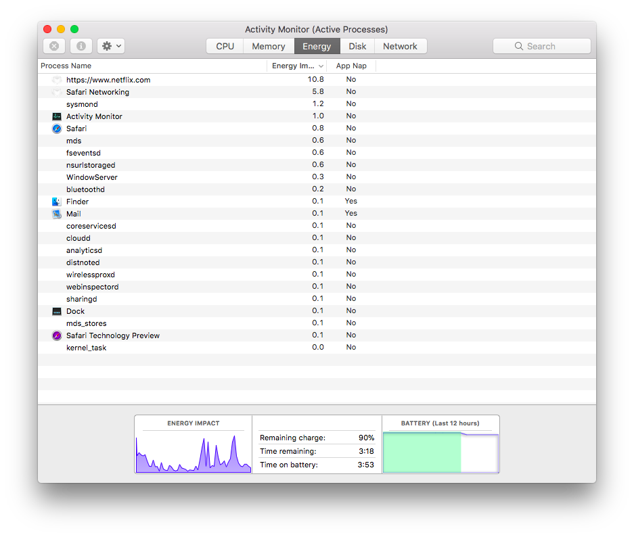Switch to the Memory tab
The height and width of the screenshot is (537, 634).
click(269, 46)
